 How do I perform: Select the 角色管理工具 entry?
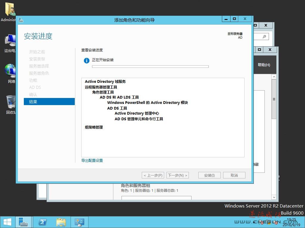[x=103, y=92]
